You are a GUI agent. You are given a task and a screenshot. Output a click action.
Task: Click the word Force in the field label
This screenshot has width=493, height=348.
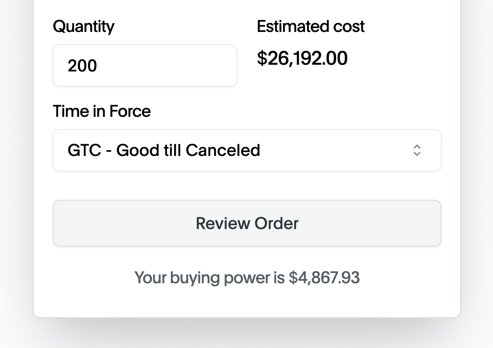click(x=130, y=111)
